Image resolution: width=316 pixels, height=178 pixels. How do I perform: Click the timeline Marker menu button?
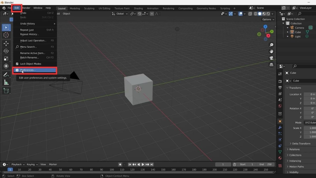tap(53, 164)
